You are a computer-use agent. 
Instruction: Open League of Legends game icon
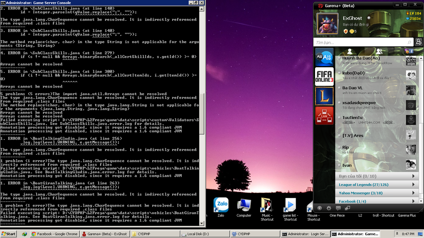point(324,96)
